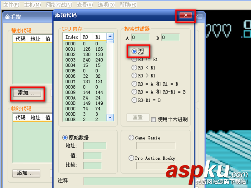Click the R1 column header

click(99, 37)
